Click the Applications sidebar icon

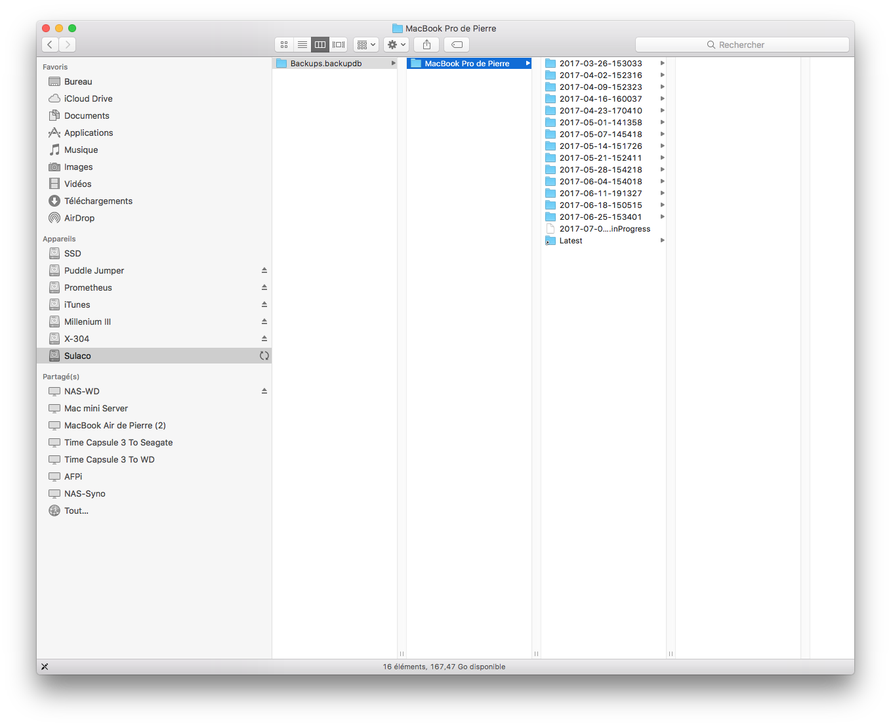click(x=54, y=133)
